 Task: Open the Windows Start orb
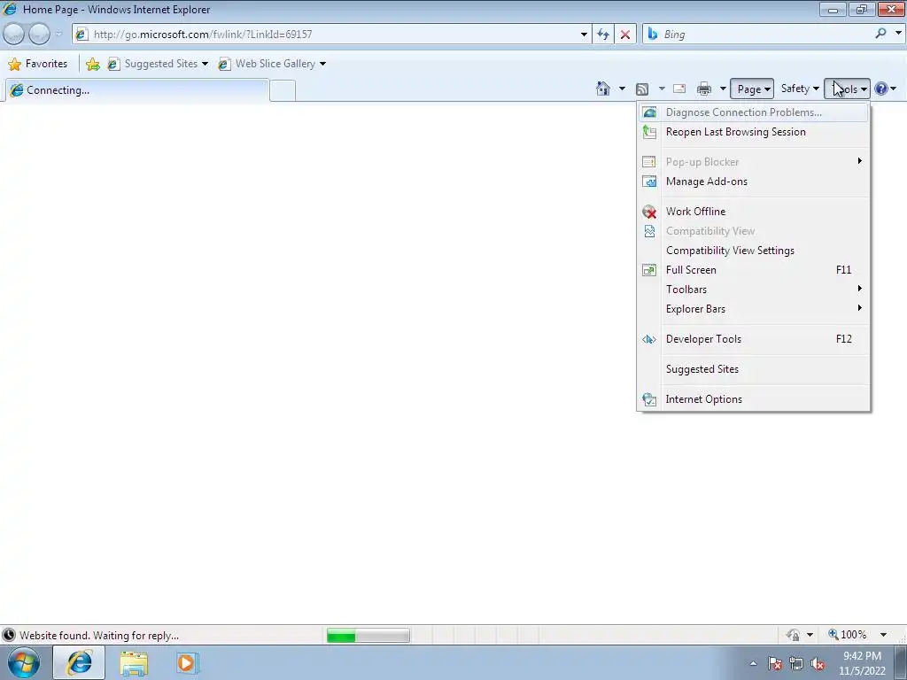pyautogui.click(x=24, y=662)
